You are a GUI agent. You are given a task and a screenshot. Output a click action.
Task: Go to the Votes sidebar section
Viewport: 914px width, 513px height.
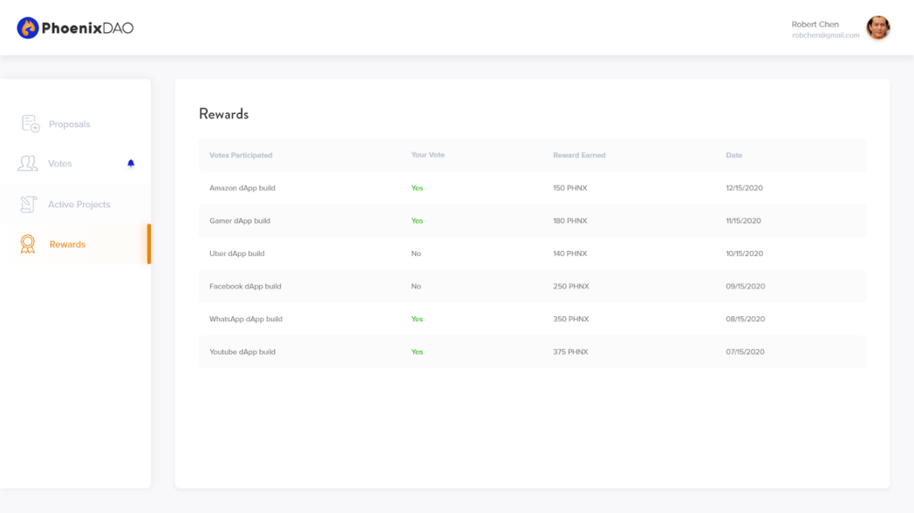[75, 164]
